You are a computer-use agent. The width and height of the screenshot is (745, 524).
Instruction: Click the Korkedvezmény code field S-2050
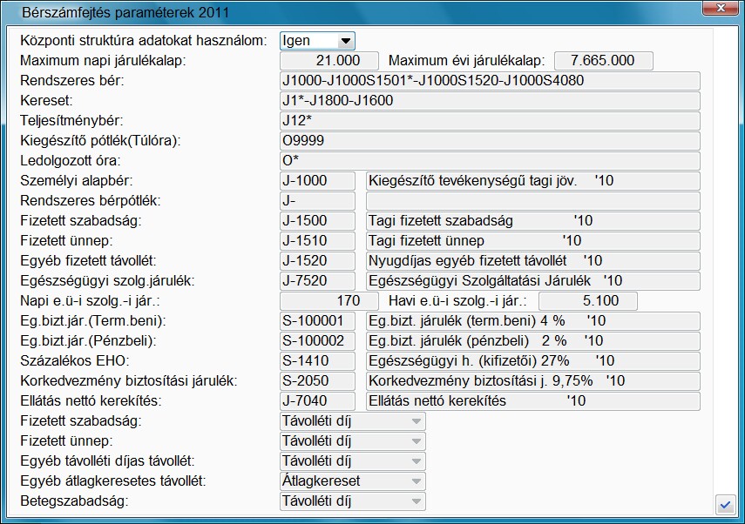tap(317, 380)
